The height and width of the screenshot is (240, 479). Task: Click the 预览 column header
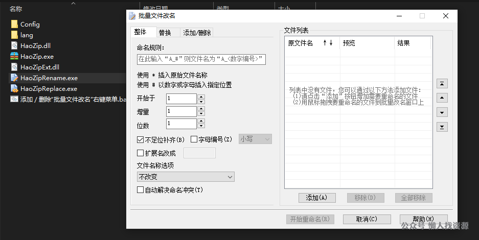pos(367,43)
